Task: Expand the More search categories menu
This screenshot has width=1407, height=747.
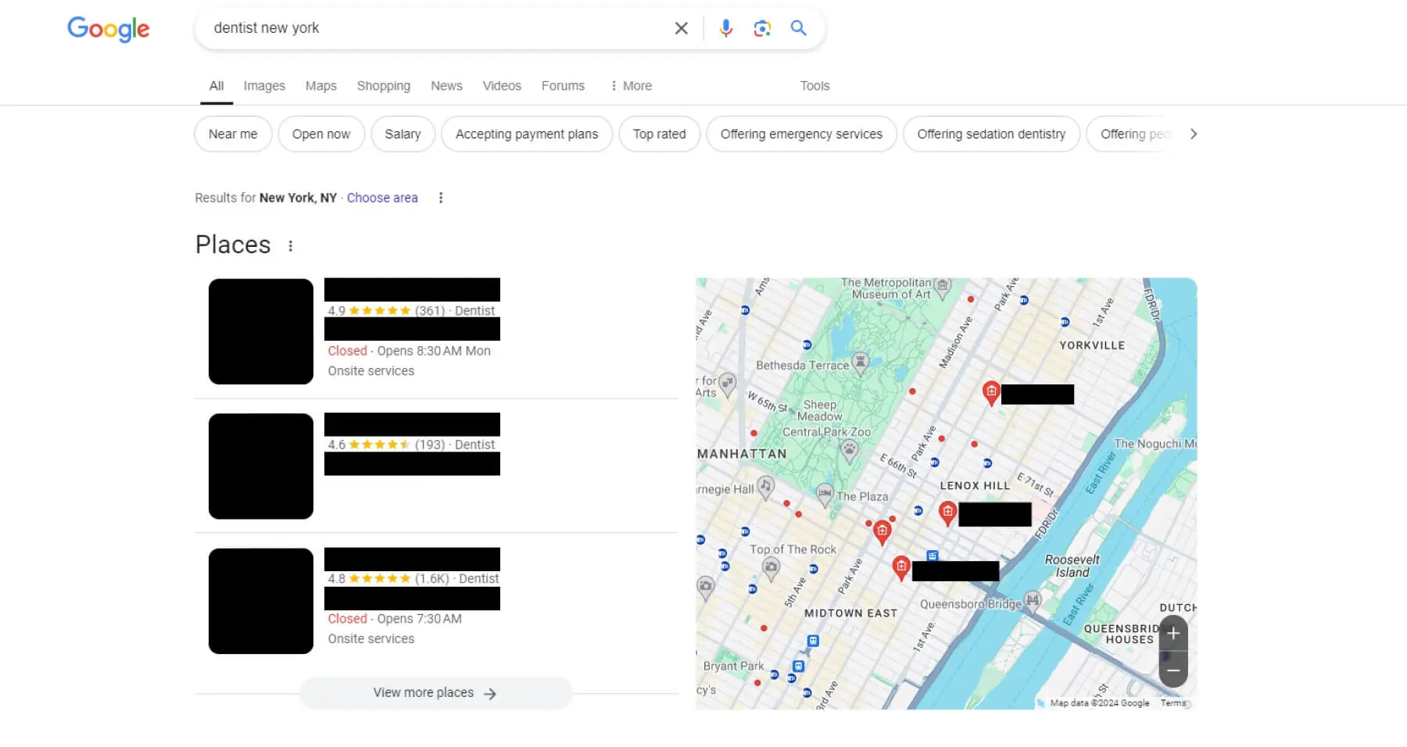Action: coord(631,86)
